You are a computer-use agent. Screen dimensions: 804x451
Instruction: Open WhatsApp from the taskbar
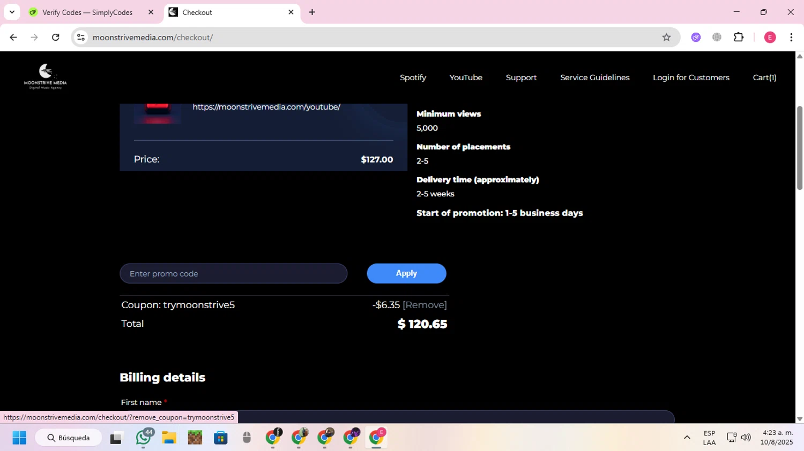click(144, 438)
